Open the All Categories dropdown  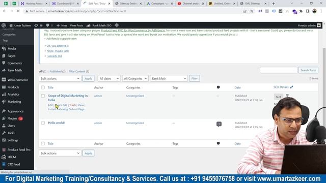[x=135, y=78]
